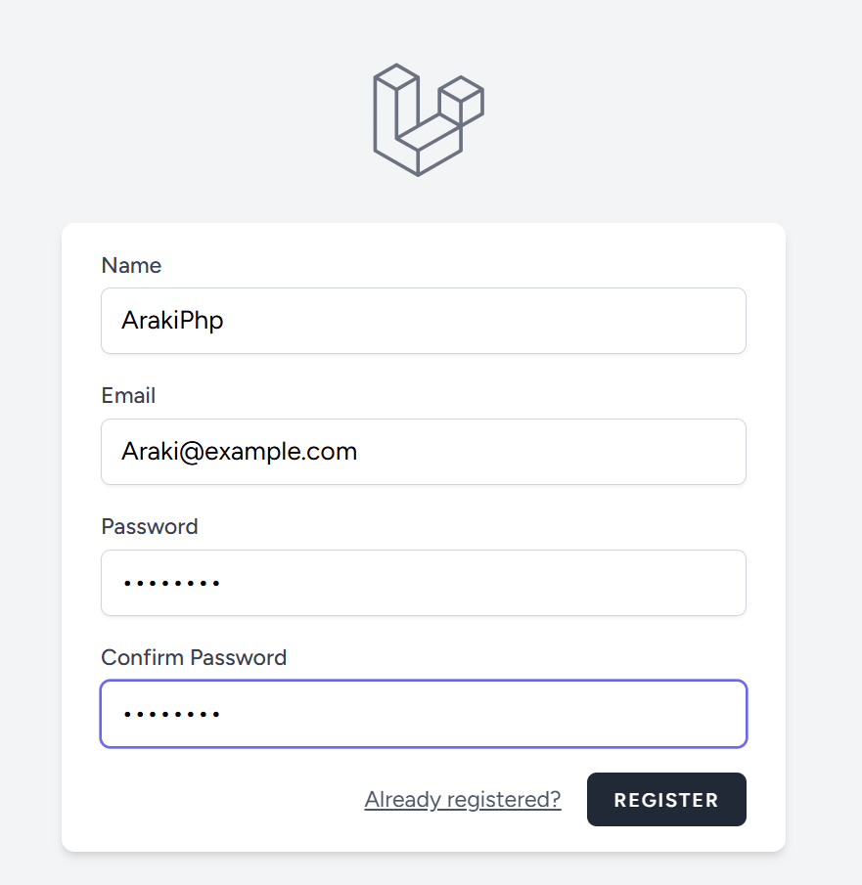Click the Password label above the third field
862x885 pixels.
click(x=149, y=527)
